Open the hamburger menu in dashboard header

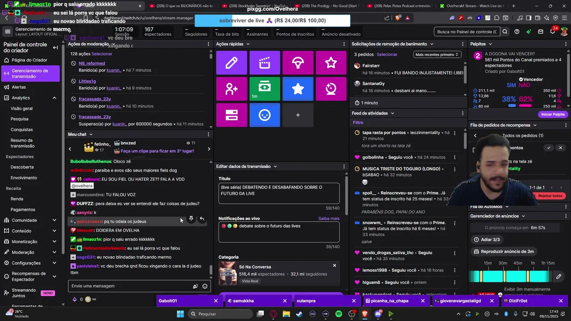[x=8, y=31]
